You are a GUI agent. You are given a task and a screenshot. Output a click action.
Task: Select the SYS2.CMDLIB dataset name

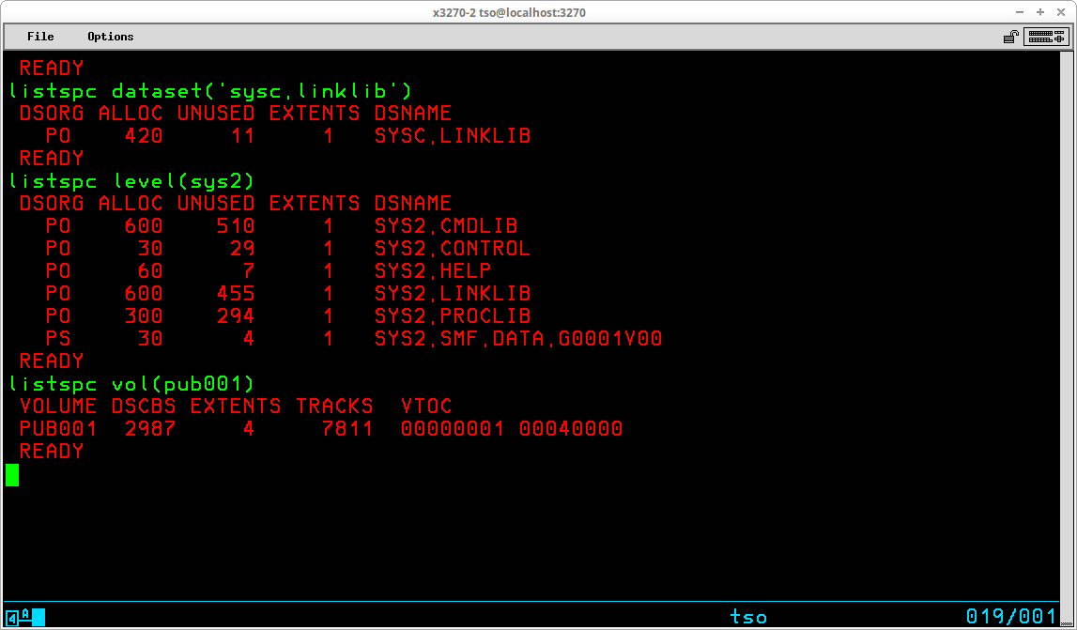pos(446,226)
